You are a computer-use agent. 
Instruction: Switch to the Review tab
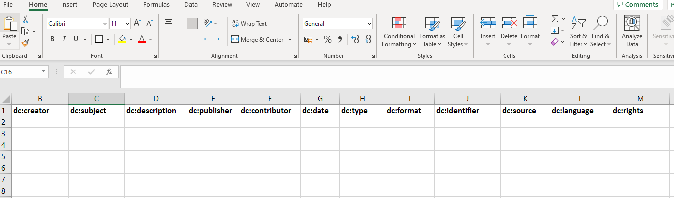222,4
